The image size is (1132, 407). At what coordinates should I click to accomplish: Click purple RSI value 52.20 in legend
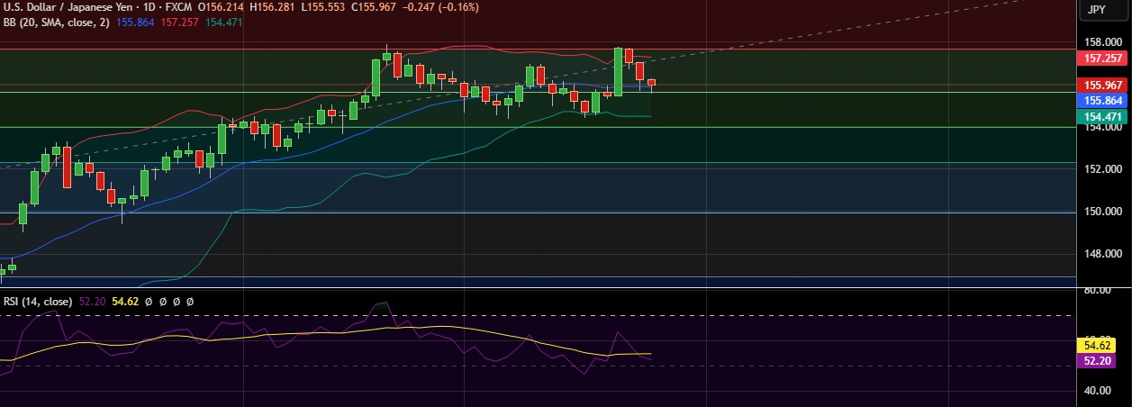[93, 302]
